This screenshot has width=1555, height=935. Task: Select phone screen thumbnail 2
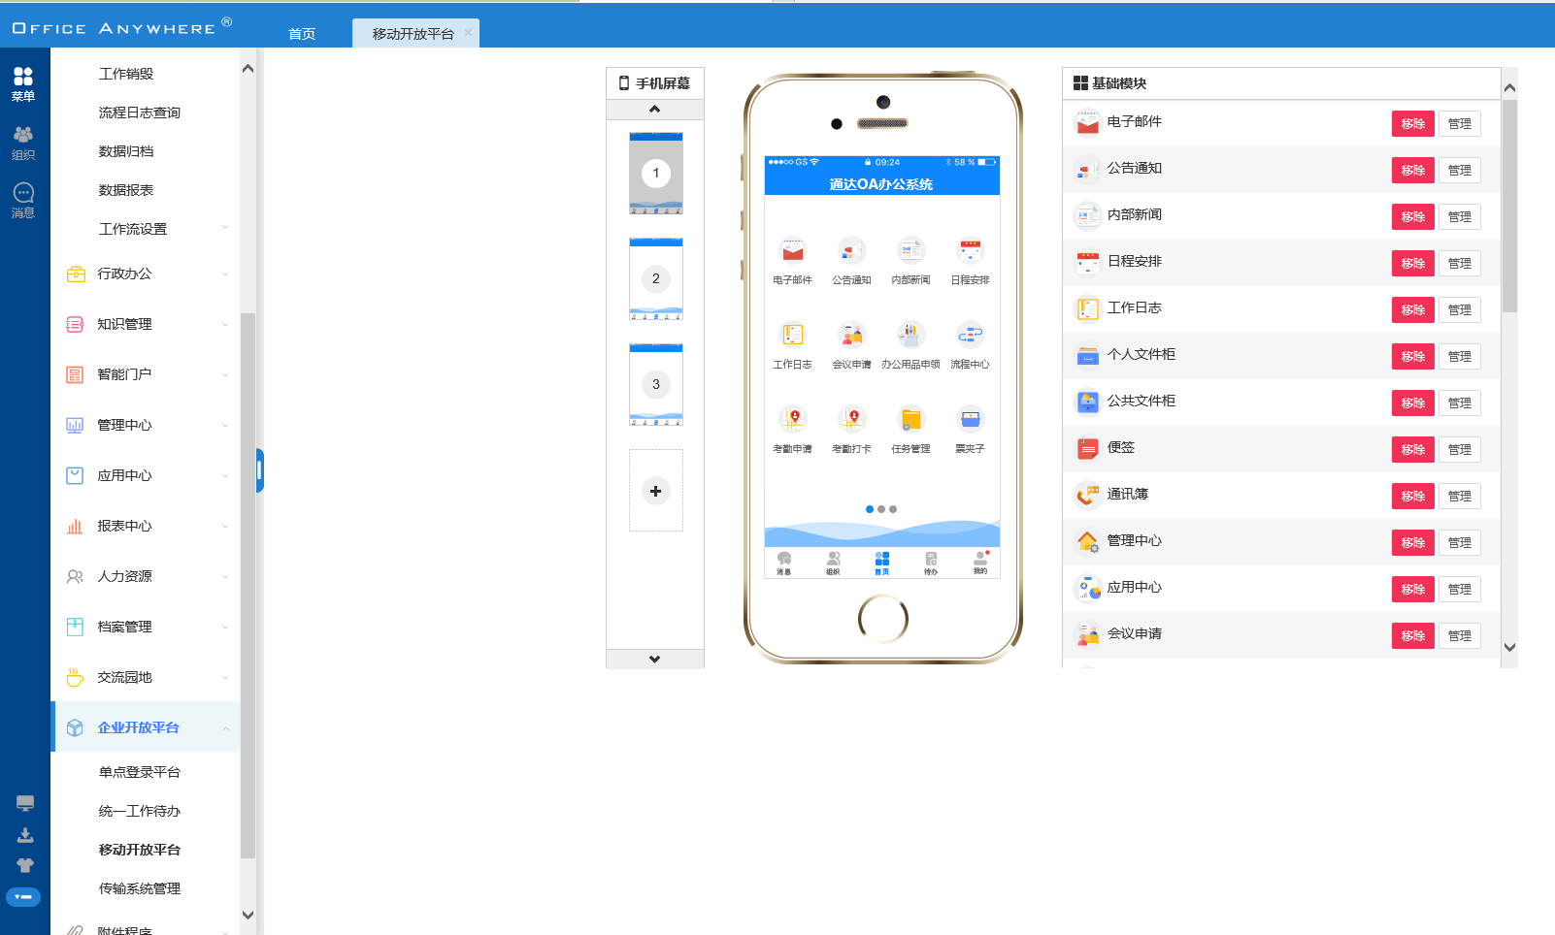click(x=656, y=279)
